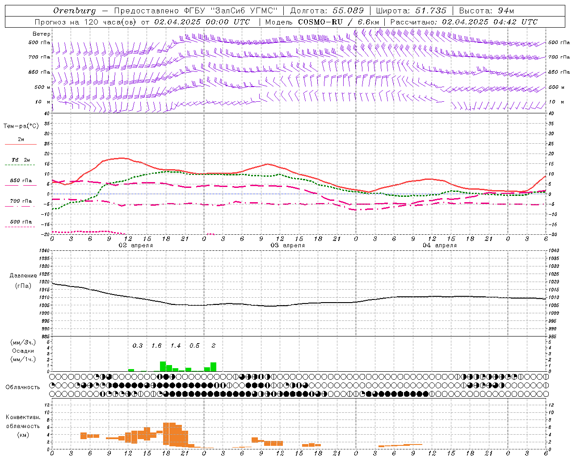
Task: Click the latitude value Широта: 51.735
Action: pos(411,11)
